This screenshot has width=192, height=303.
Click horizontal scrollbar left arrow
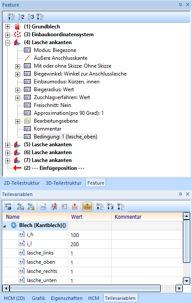[x=6, y=288]
